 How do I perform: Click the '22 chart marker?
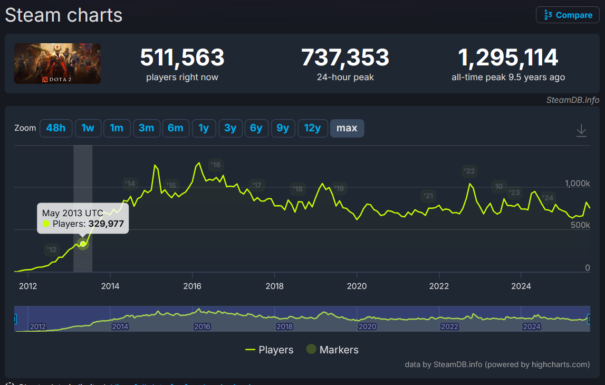(469, 171)
